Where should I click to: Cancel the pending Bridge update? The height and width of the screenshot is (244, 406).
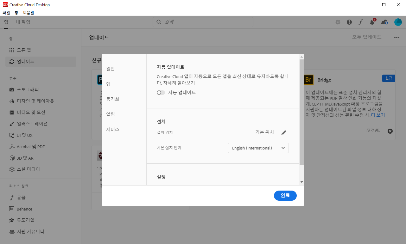[x=390, y=131]
